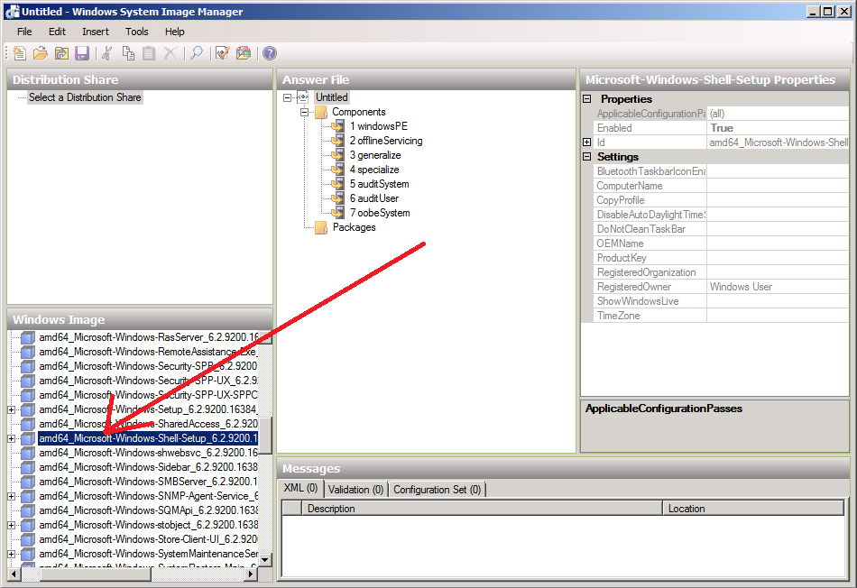Click the icon beside 6 auditUser pass
This screenshot has width=857, height=588.
point(337,198)
